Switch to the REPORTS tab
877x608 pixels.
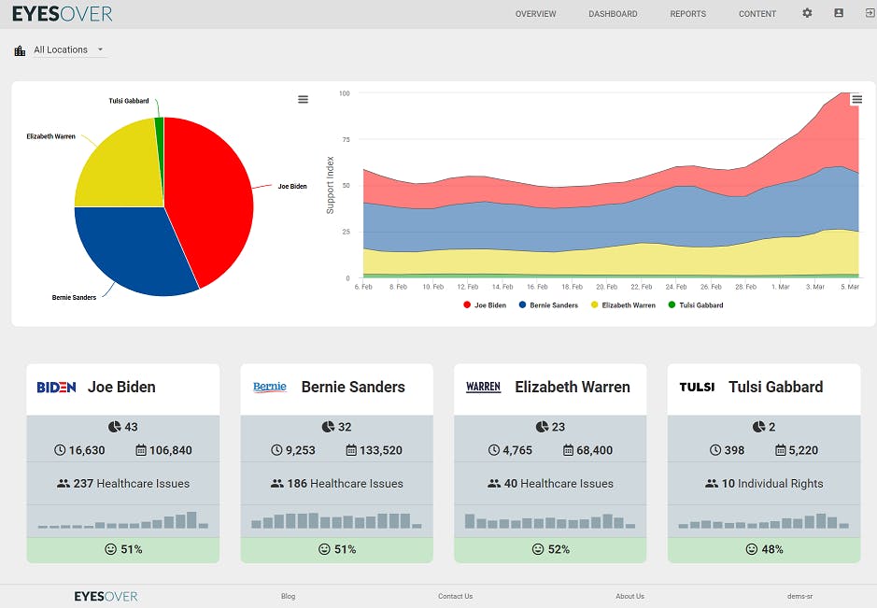pyautogui.click(x=688, y=14)
